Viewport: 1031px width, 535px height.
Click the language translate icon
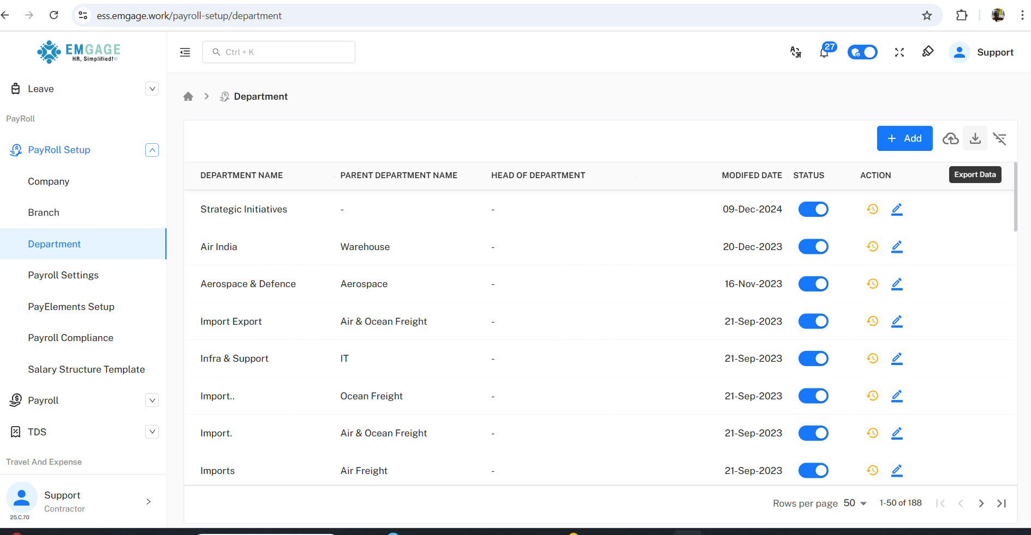point(796,52)
